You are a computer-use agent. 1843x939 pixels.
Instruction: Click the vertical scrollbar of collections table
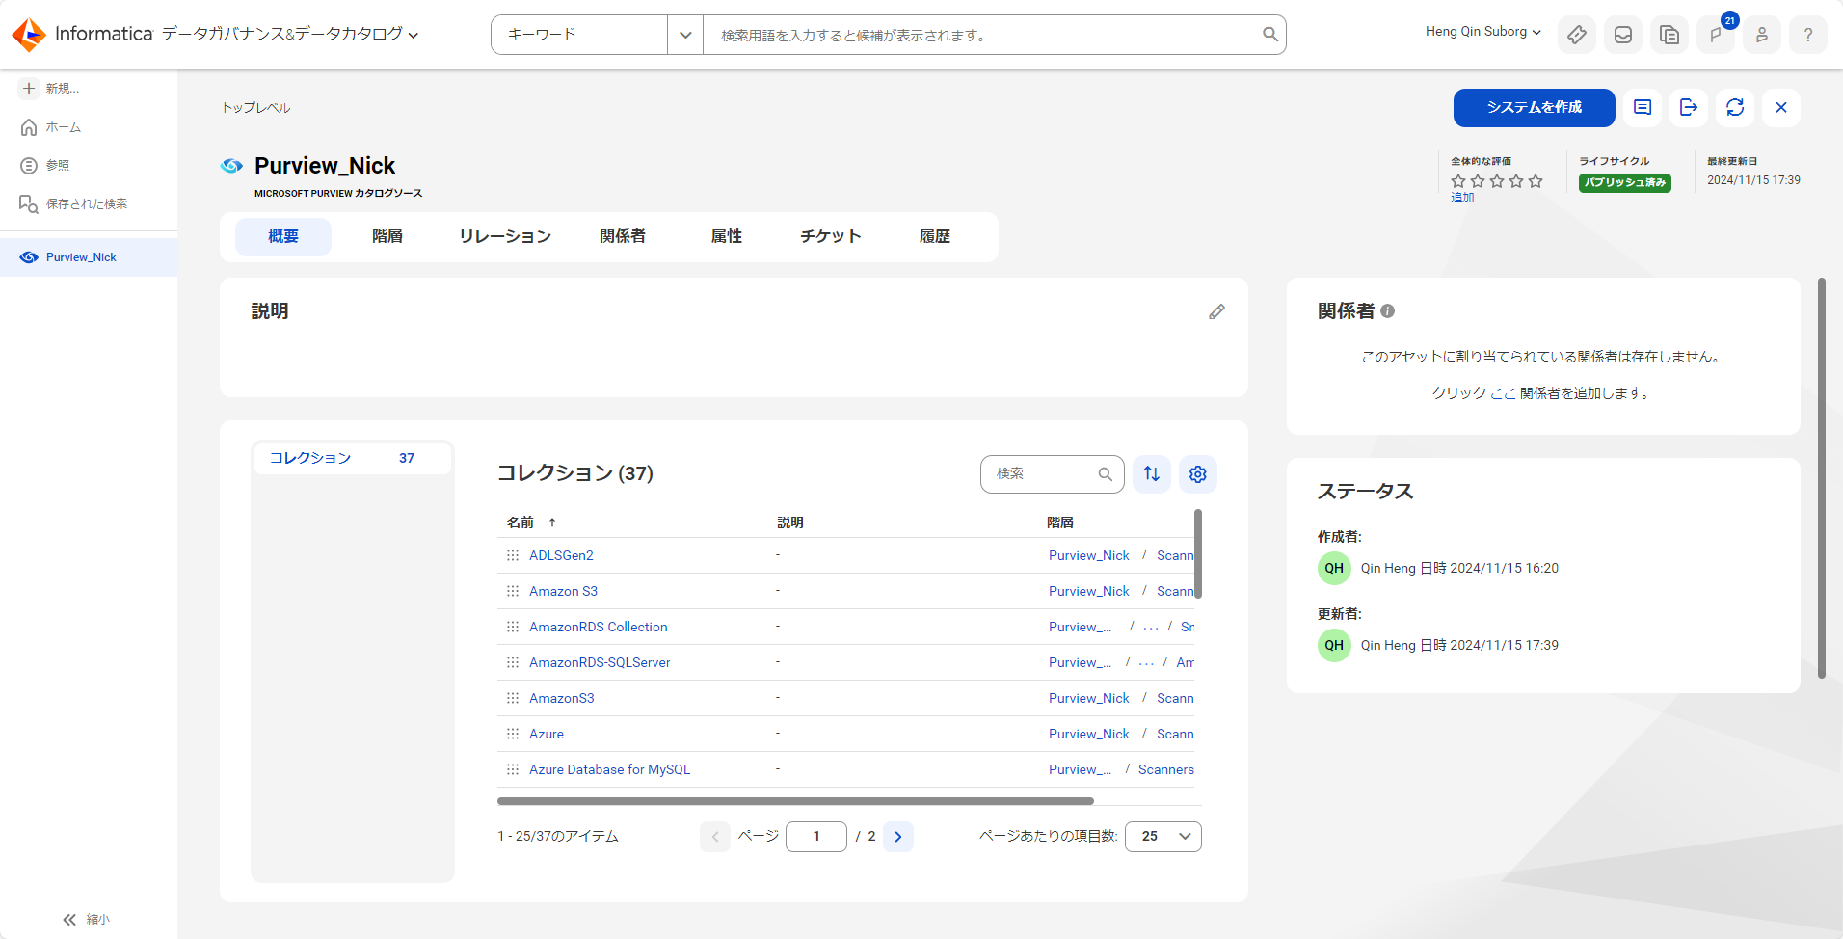[x=1198, y=554]
